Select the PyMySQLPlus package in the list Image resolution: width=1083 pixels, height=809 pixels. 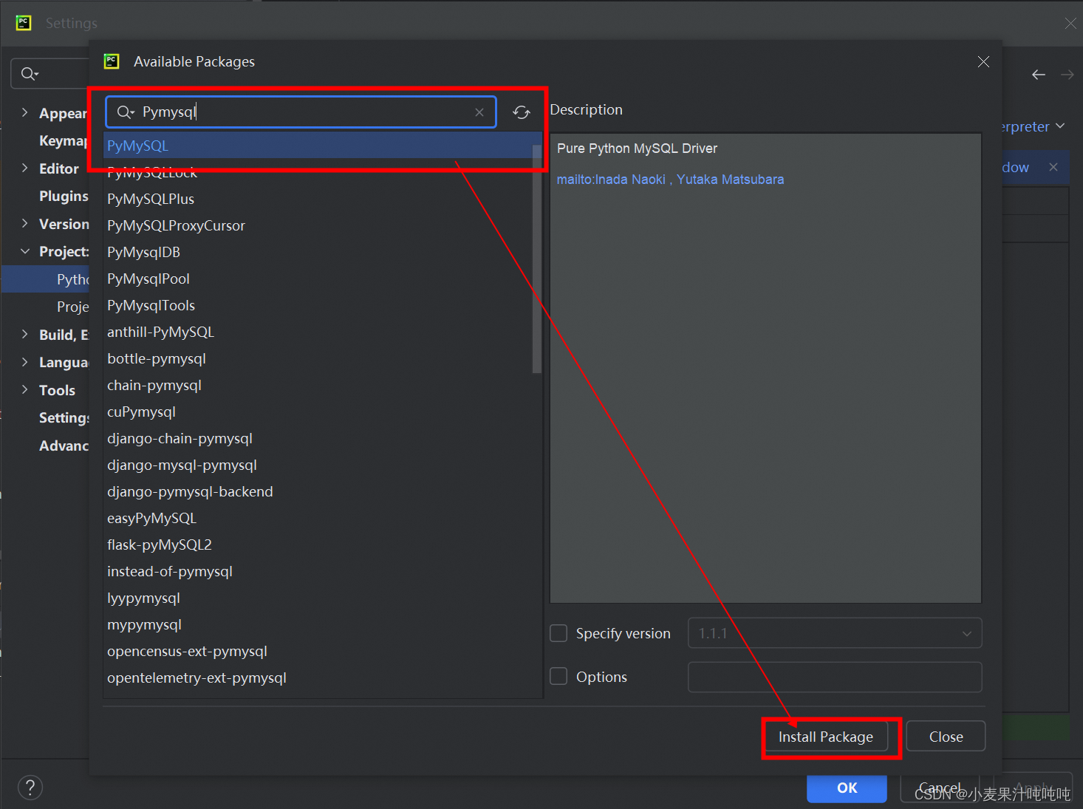[x=151, y=198]
